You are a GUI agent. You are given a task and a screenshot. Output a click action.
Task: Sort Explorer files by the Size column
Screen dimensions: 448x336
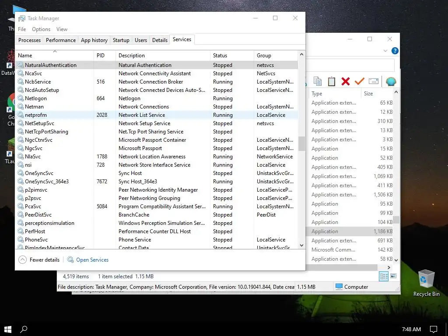pos(377,94)
